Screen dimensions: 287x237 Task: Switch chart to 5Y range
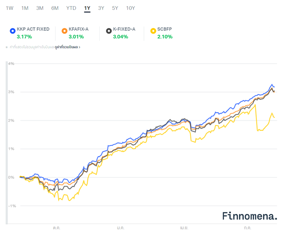tap(115, 8)
